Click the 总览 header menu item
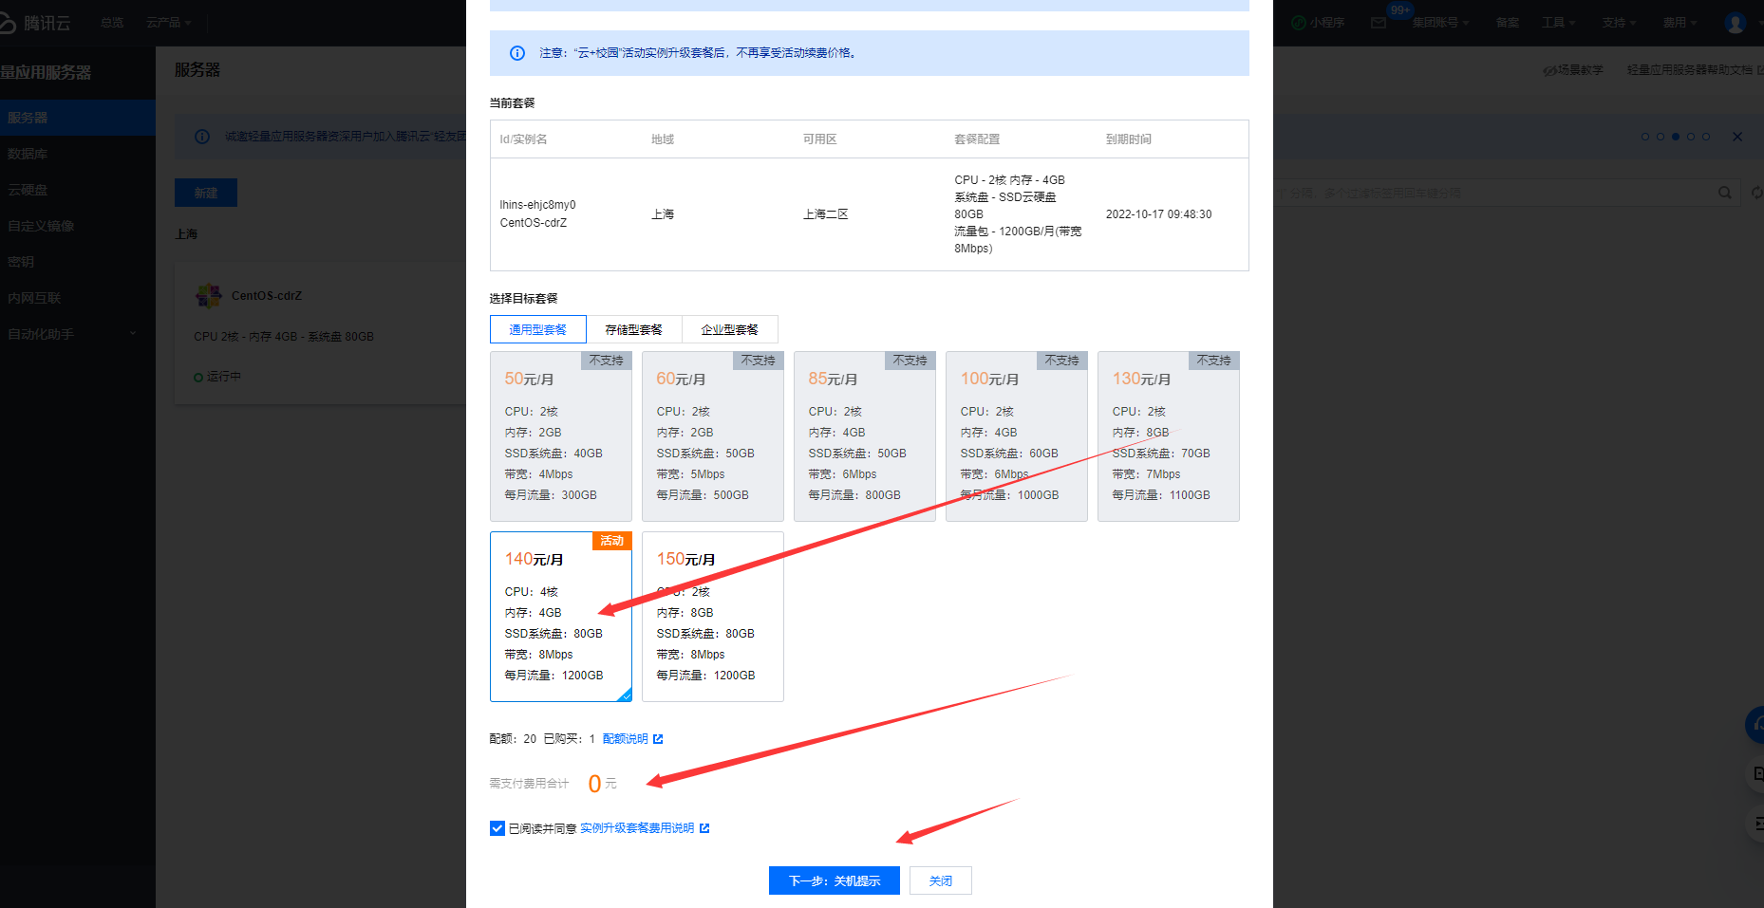This screenshot has width=1764, height=908. pos(112,23)
